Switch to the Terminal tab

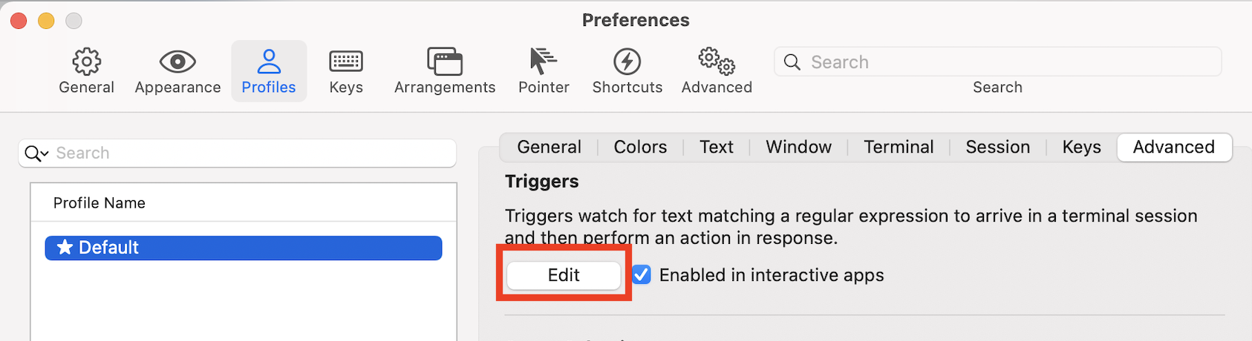pos(899,147)
